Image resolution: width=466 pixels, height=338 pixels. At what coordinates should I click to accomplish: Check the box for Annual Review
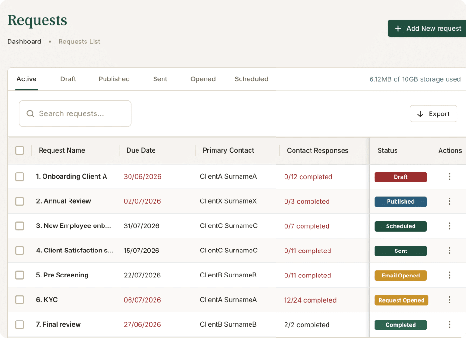coord(20,201)
